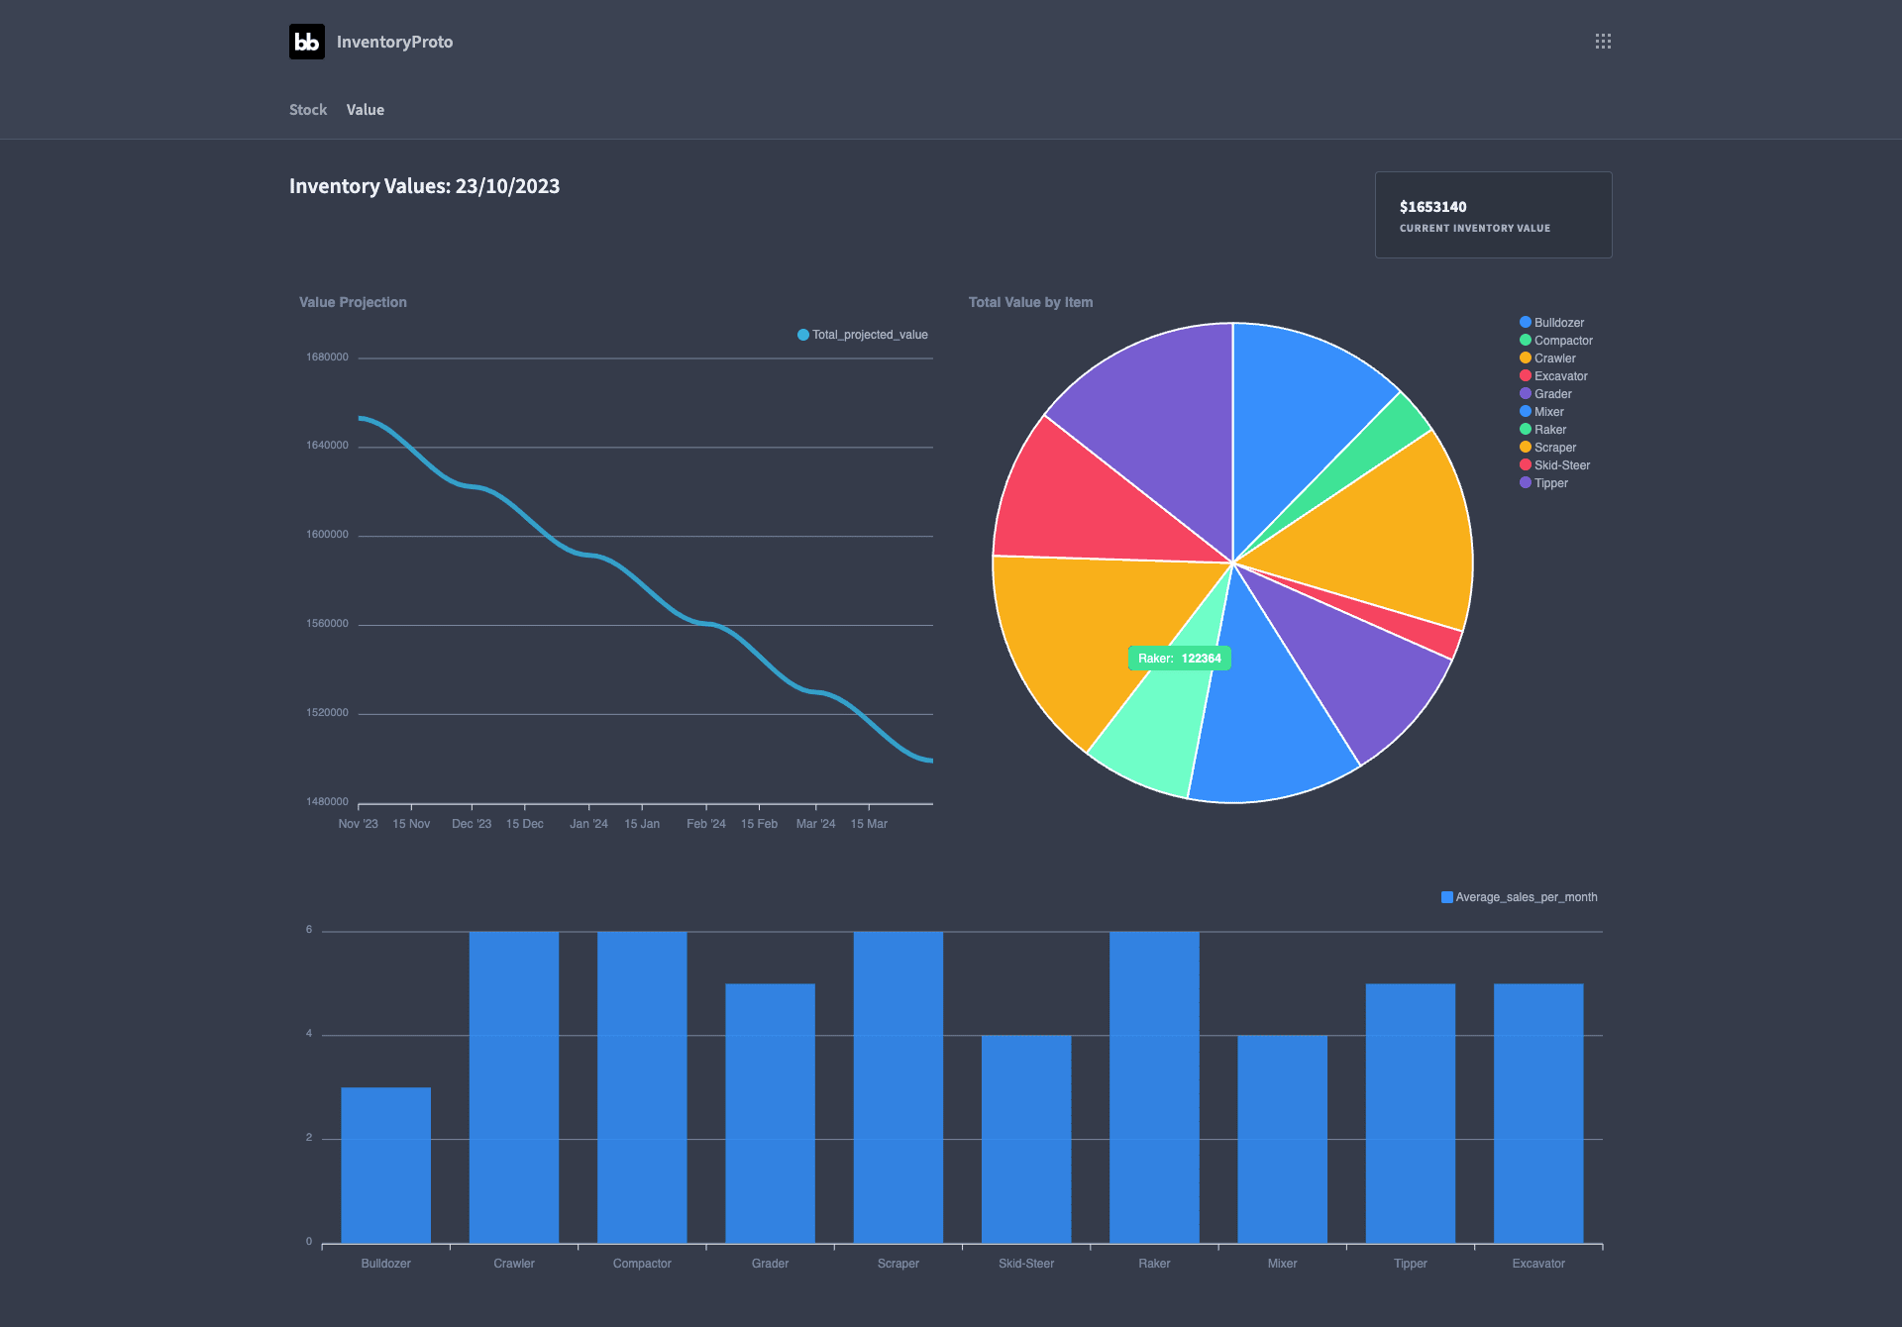This screenshot has height=1327, width=1902.
Task: Click the Raker 122364 tooltip
Action: [1179, 659]
